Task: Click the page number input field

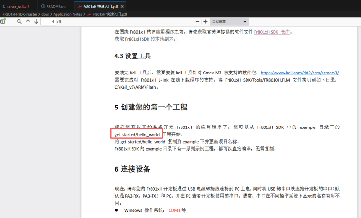Action: point(48,22)
